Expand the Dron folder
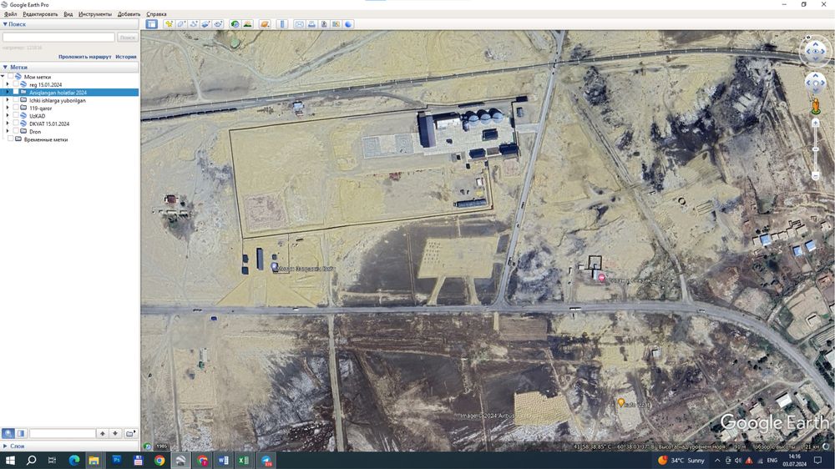This screenshot has height=469, width=835. pyautogui.click(x=8, y=131)
